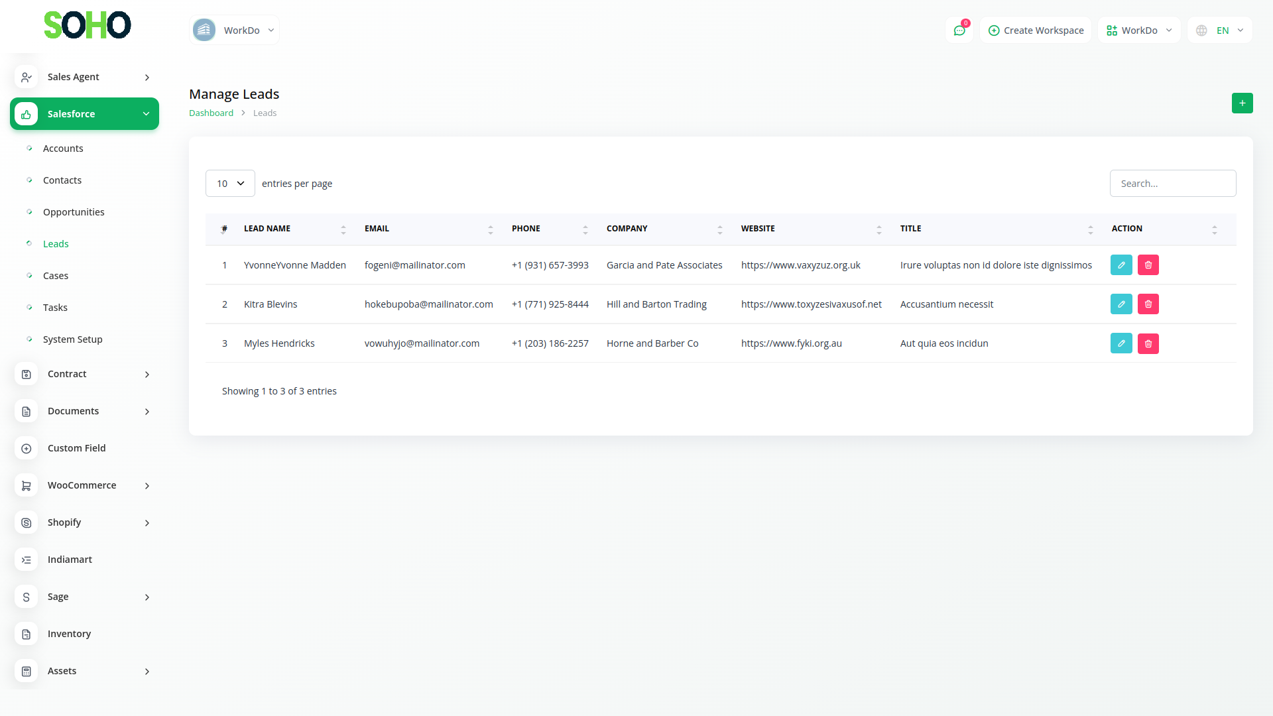The height and width of the screenshot is (716, 1273).
Task: Collapse the Salesforce menu section
Action: [84, 114]
